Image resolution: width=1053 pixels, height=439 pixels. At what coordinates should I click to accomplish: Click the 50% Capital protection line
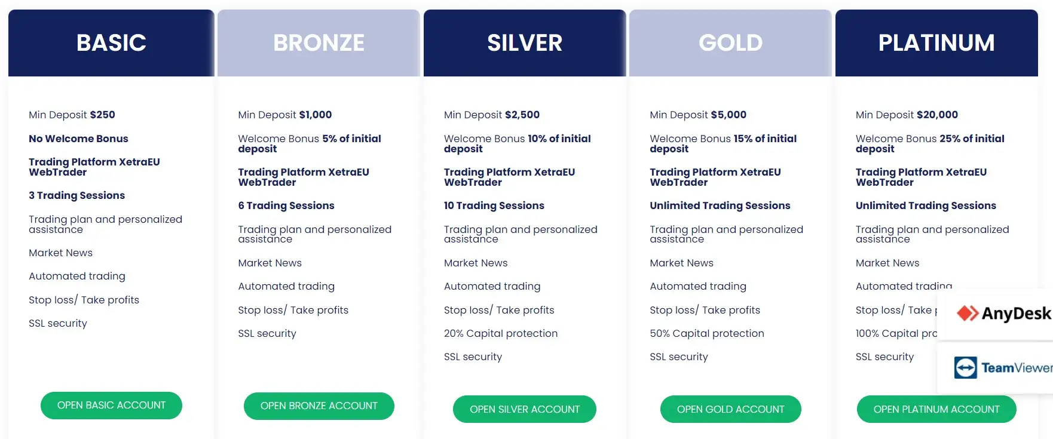[707, 333]
